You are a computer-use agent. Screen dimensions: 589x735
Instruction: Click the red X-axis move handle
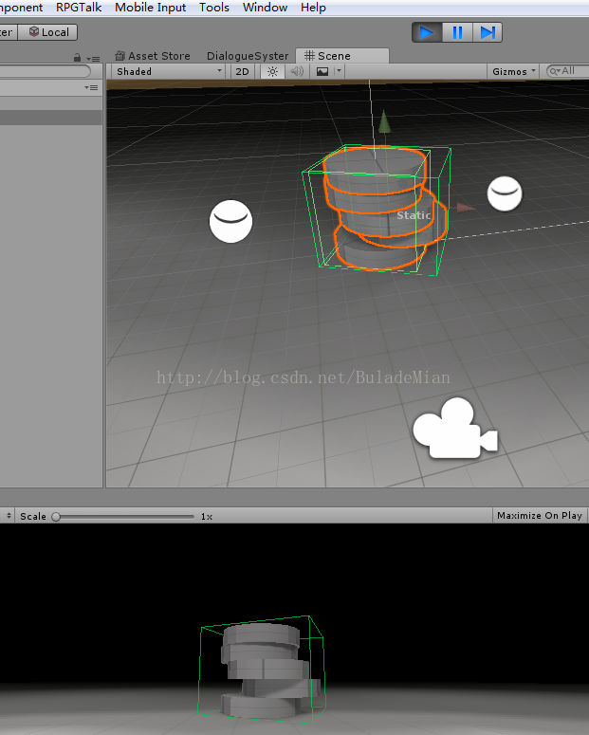pyautogui.click(x=466, y=208)
